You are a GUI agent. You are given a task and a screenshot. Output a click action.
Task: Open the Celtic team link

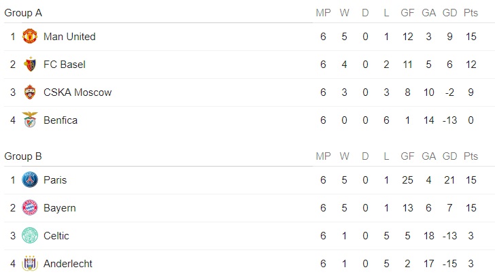56,236
